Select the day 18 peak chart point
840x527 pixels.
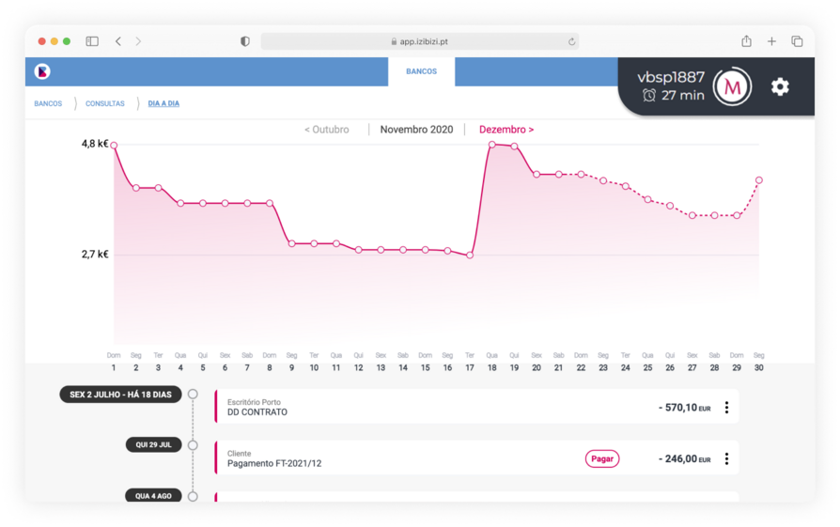coord(491,145)
